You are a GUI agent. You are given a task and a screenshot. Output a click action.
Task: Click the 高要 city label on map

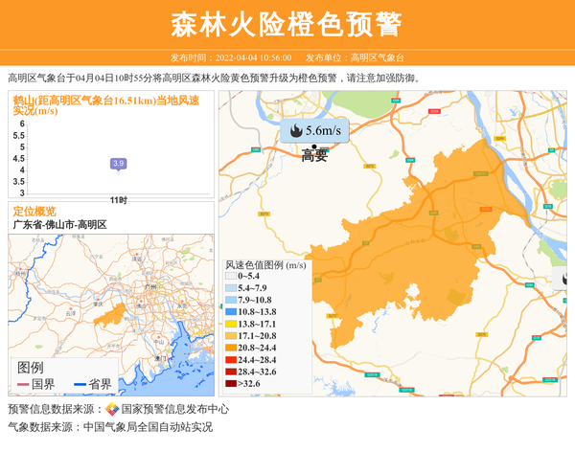(x=314, y=156)
